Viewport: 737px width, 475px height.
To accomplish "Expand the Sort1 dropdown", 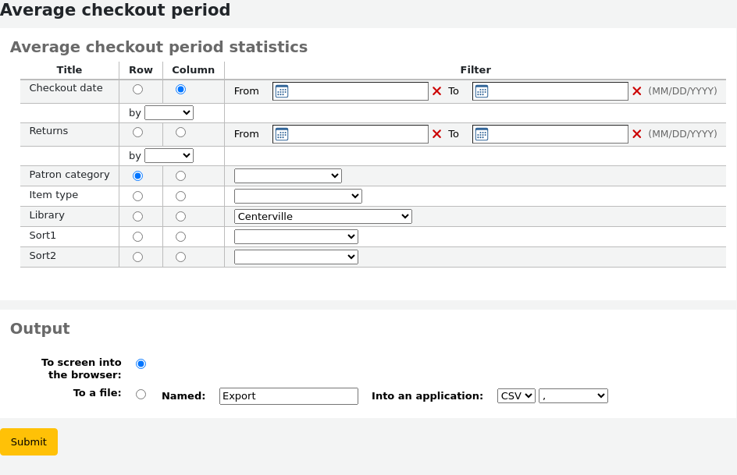I will pos(295,236).
